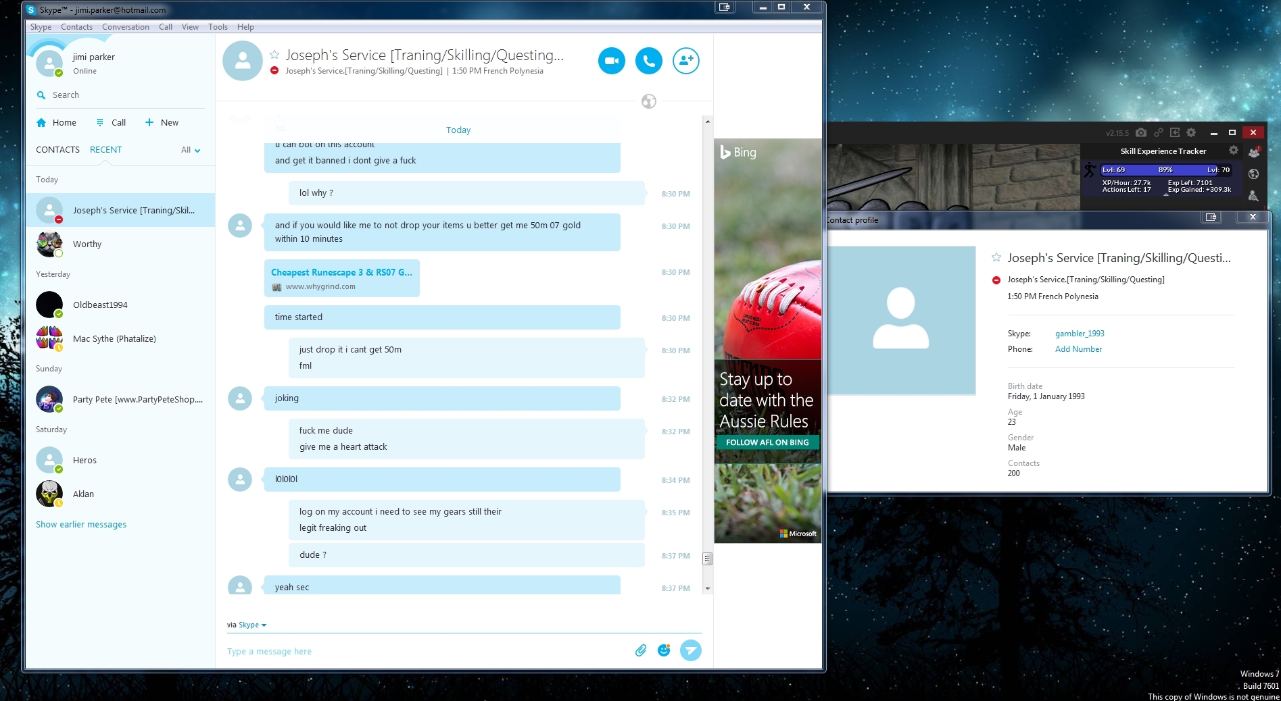Open jimi parker's profile avatar
Viewport: 1281px width, 701px height.
pos(49,63)
